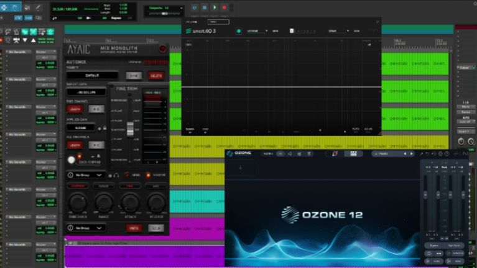Click the module view grid button in Ozone
This screenshot has width=477, height=268.
[353, 154]
